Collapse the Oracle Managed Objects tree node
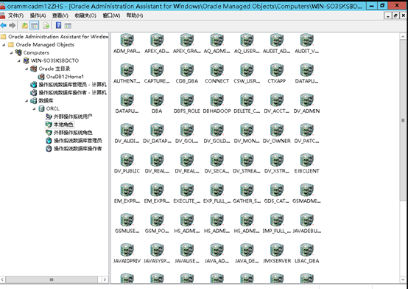Screen dimensions: 408x289 click(x=4, y=45)
